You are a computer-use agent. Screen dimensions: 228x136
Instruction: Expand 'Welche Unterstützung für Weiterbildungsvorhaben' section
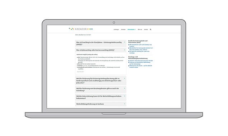click(101, 97)
